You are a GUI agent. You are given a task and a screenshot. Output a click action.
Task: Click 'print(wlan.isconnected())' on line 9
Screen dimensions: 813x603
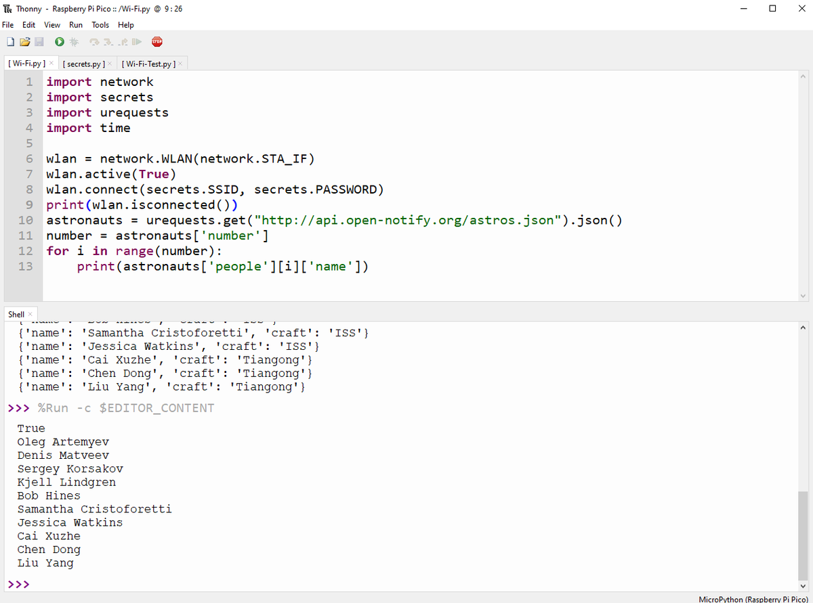(142, 205)
